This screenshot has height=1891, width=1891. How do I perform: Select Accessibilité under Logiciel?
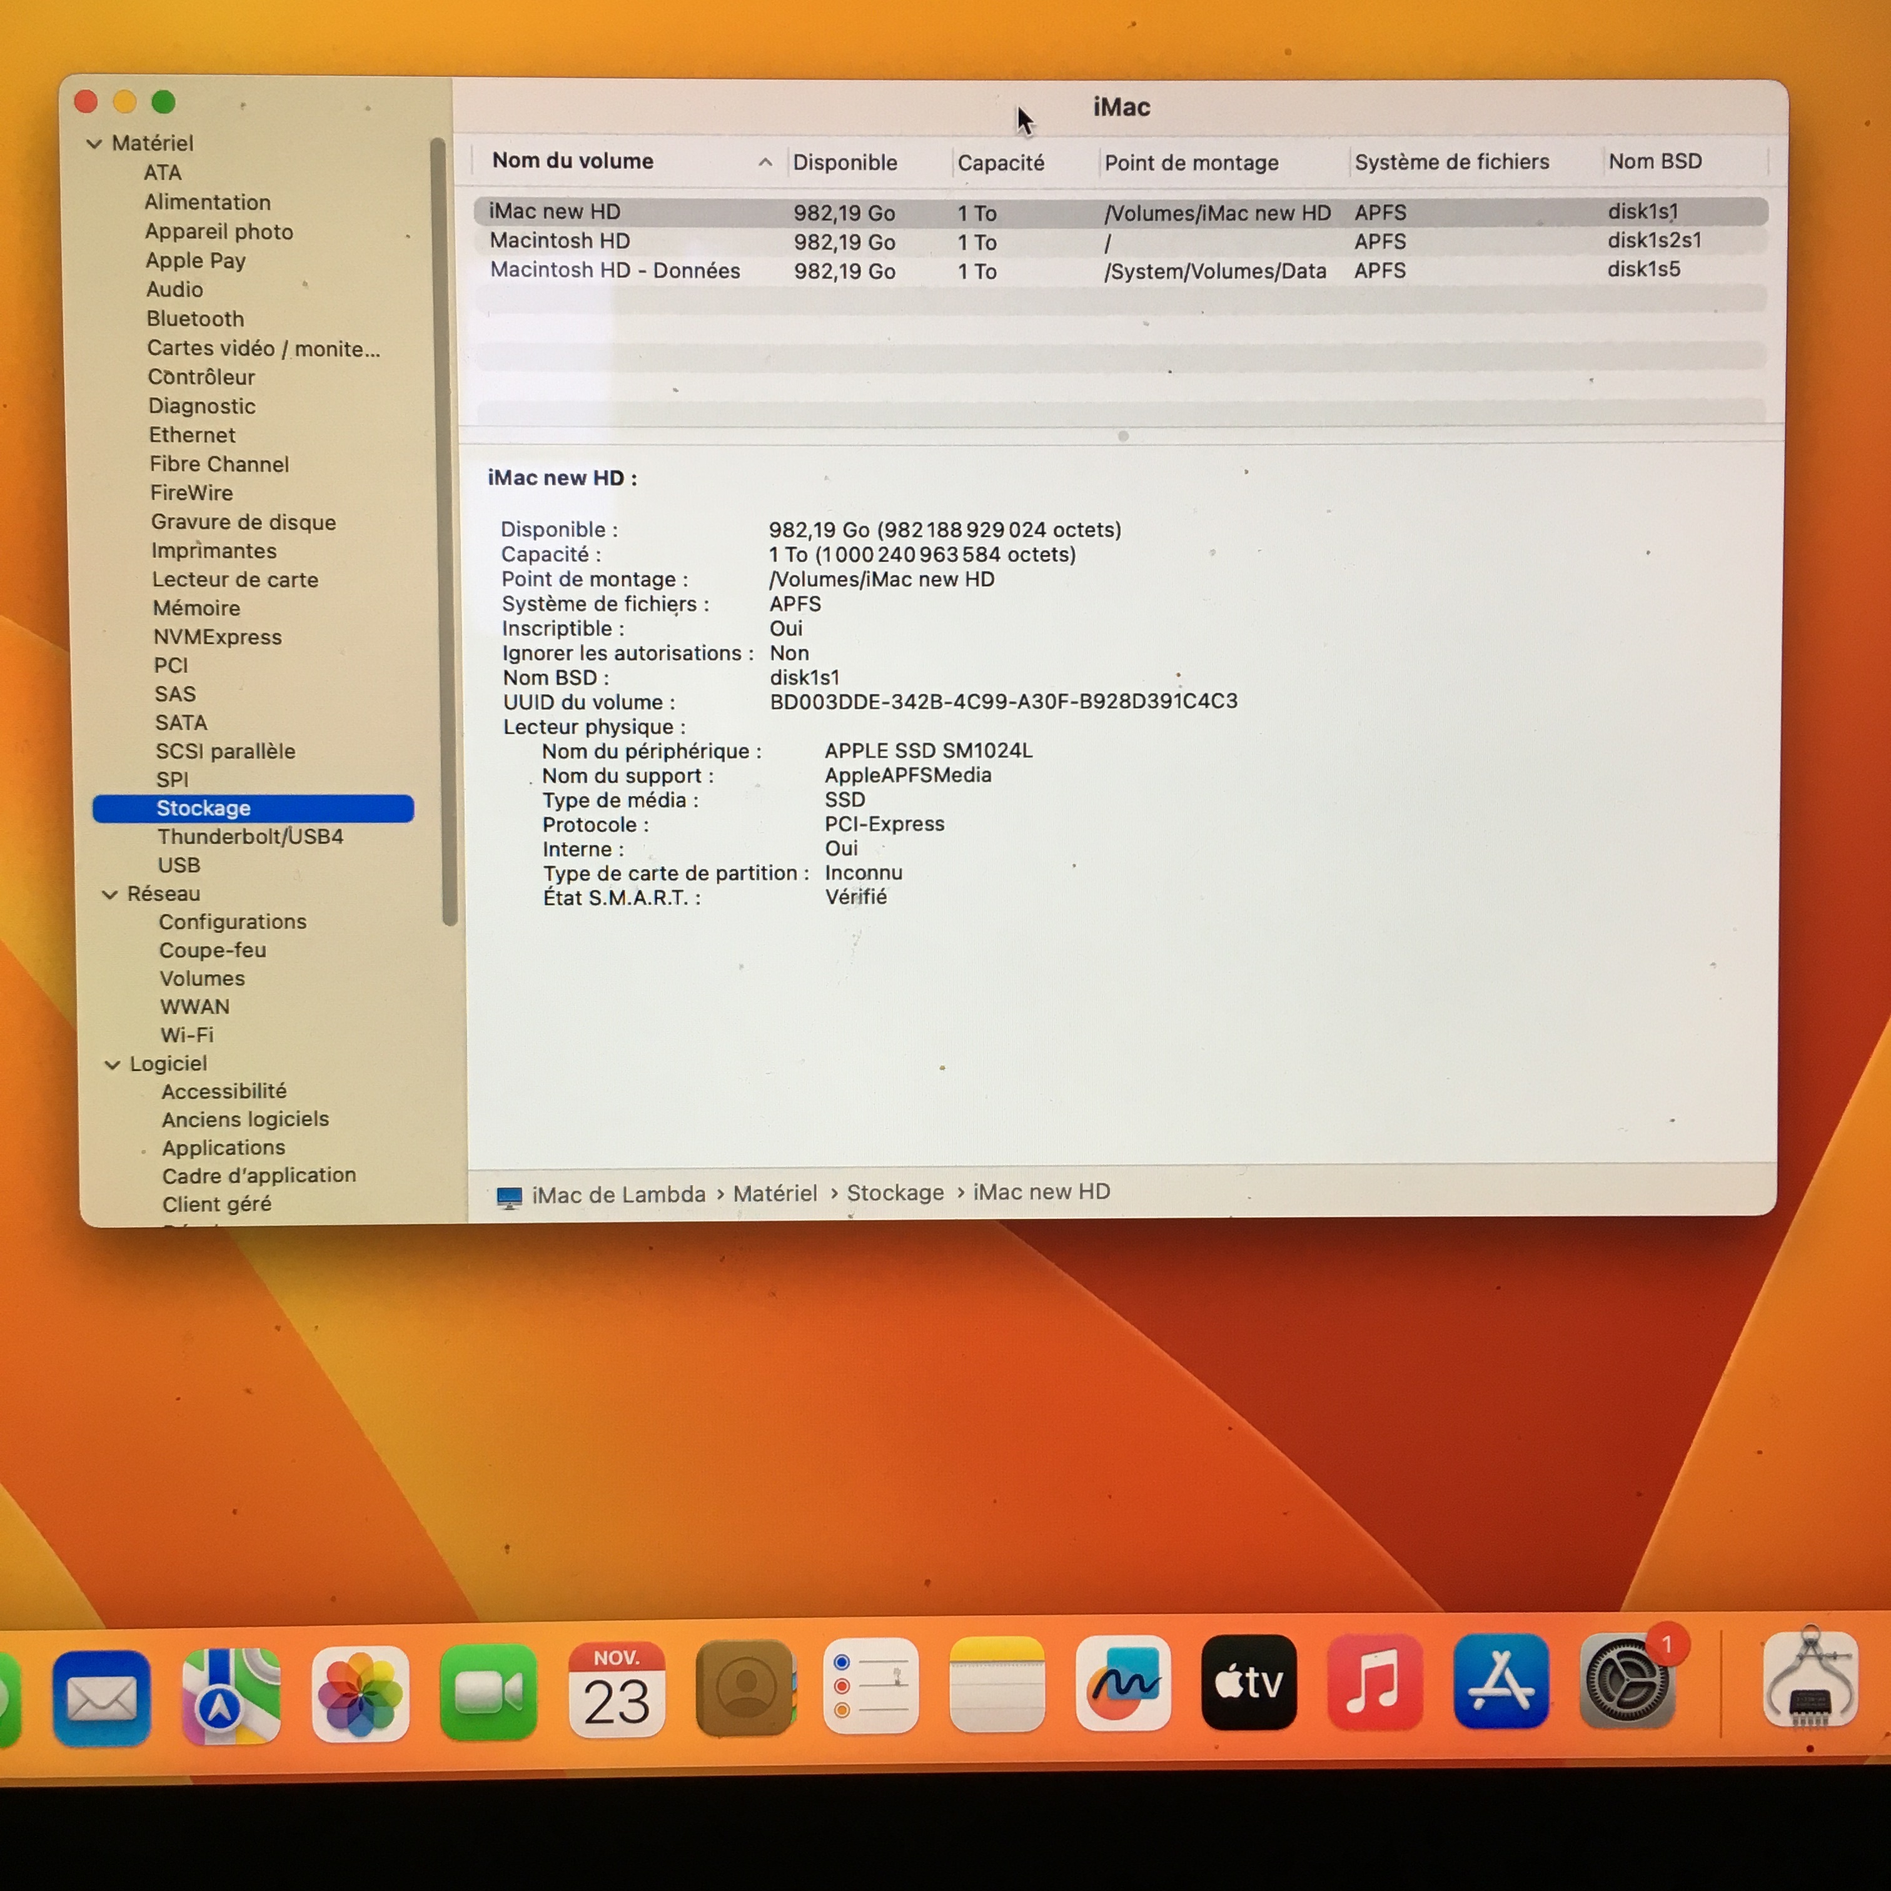(224, 1091)
